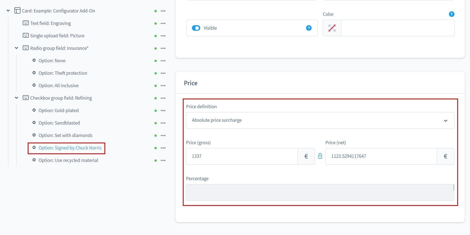The height and width of the screenshot is (235, 470).
Task: Open the Price definition dropdown
Action: (x=320, y=120)
